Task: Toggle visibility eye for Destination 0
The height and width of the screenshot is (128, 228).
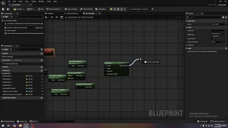Action: pos(42,76)
